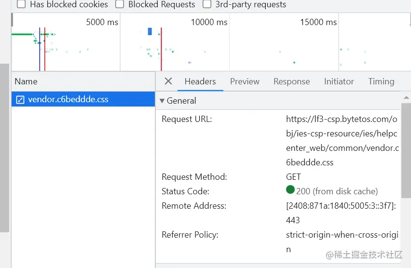Click the stylesheet file icon beside vendor.c6beddde.css
Viewport: 411px width, 268px height.
(20, 100)
